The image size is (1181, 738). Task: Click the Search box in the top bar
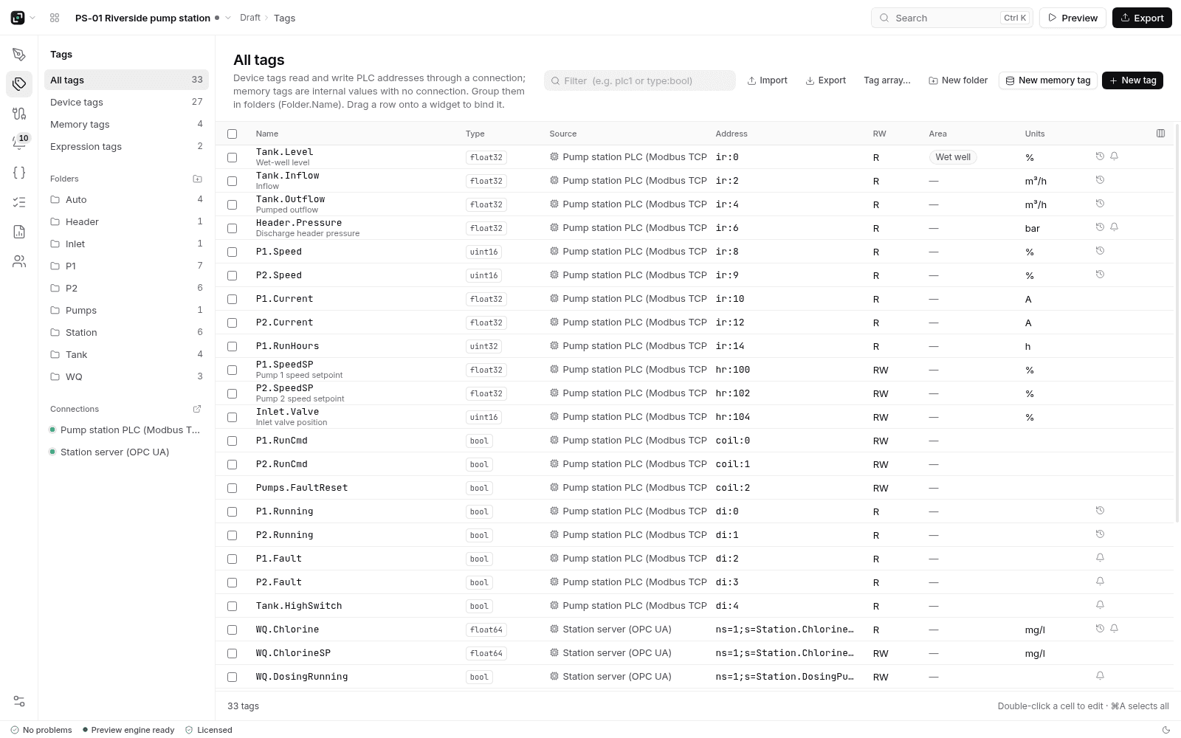click(952, 18)
